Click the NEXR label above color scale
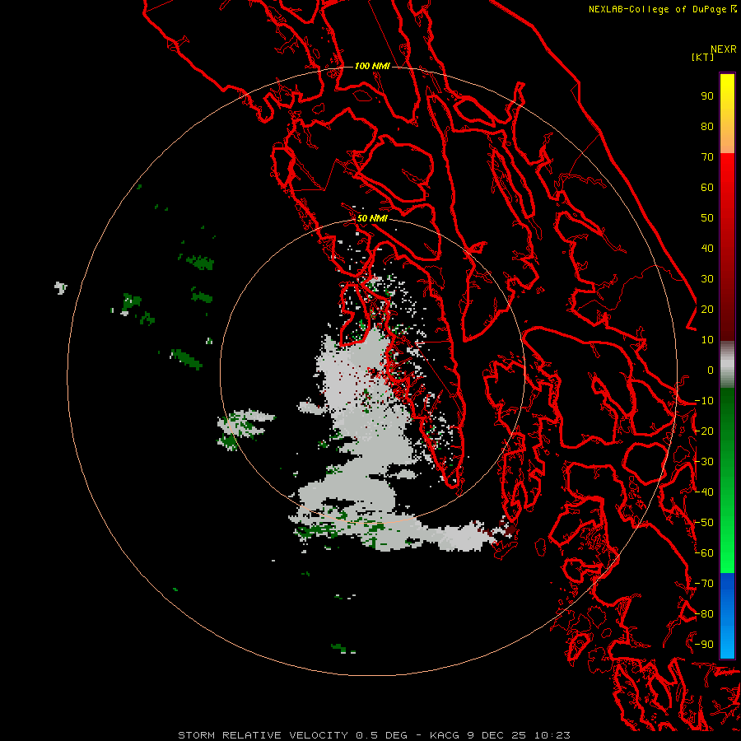 tap(724, 49)
